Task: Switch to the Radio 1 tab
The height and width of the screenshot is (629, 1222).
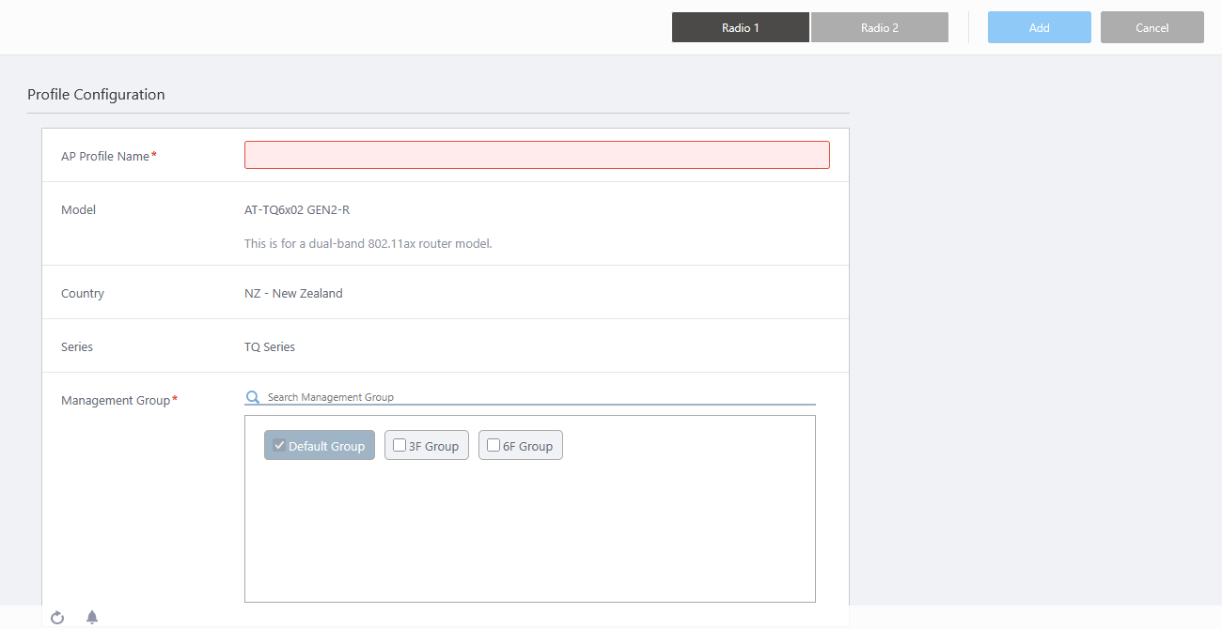Action: coord(741,27)
